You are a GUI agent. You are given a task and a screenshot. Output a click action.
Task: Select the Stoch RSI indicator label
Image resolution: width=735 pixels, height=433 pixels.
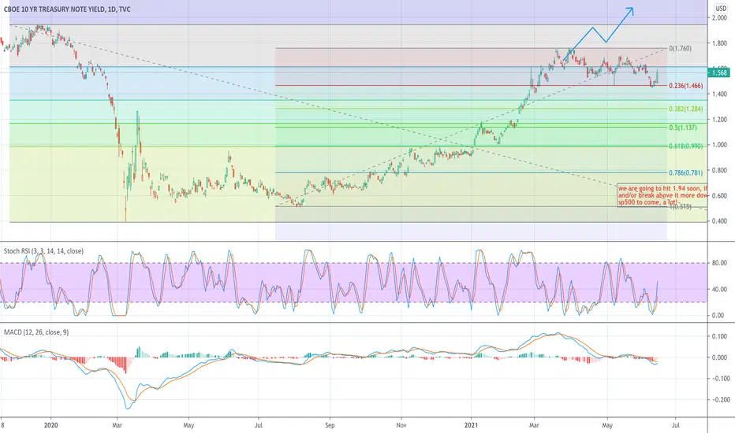(43, 251)
